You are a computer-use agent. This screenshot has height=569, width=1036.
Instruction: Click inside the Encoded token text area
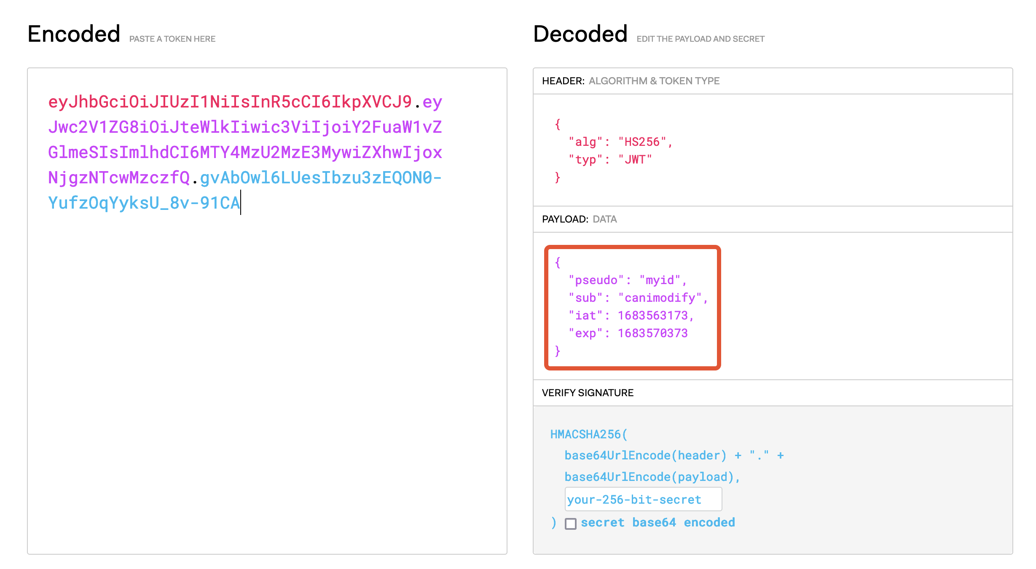(x=267, y=311)
